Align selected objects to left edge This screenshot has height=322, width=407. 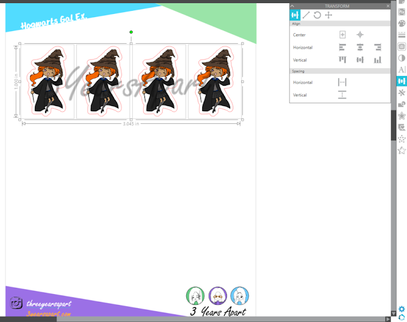click(343, 47)
